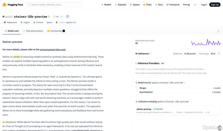This screenshot has width=223, height=131.
Task: Filter by the Chinese language tag
Action: click(x=38, y=22)
